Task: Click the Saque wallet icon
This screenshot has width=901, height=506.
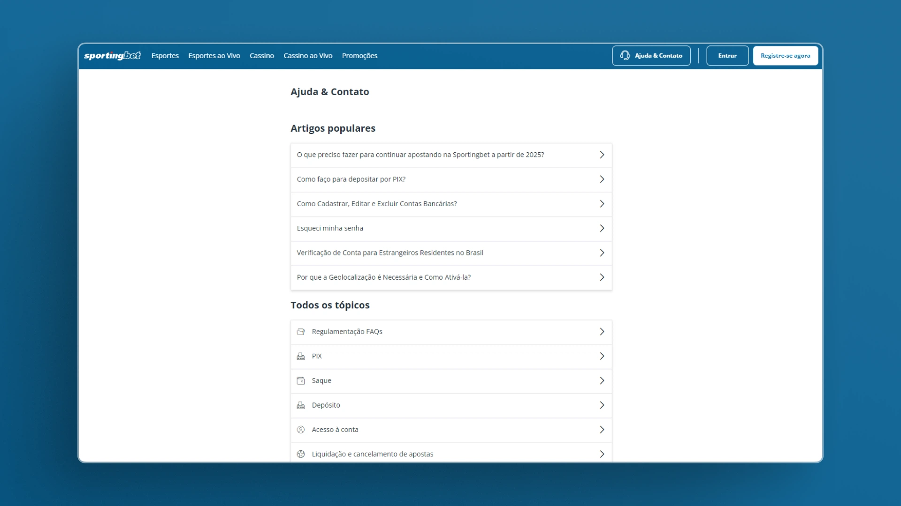Action: (x=301, y=381)
